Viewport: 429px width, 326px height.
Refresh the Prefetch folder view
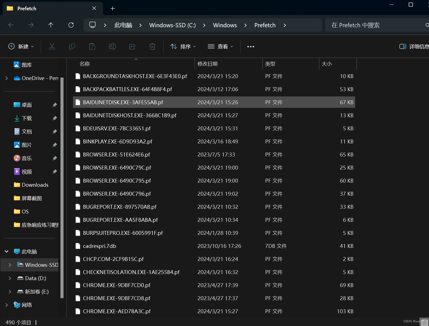coord(71,25)
